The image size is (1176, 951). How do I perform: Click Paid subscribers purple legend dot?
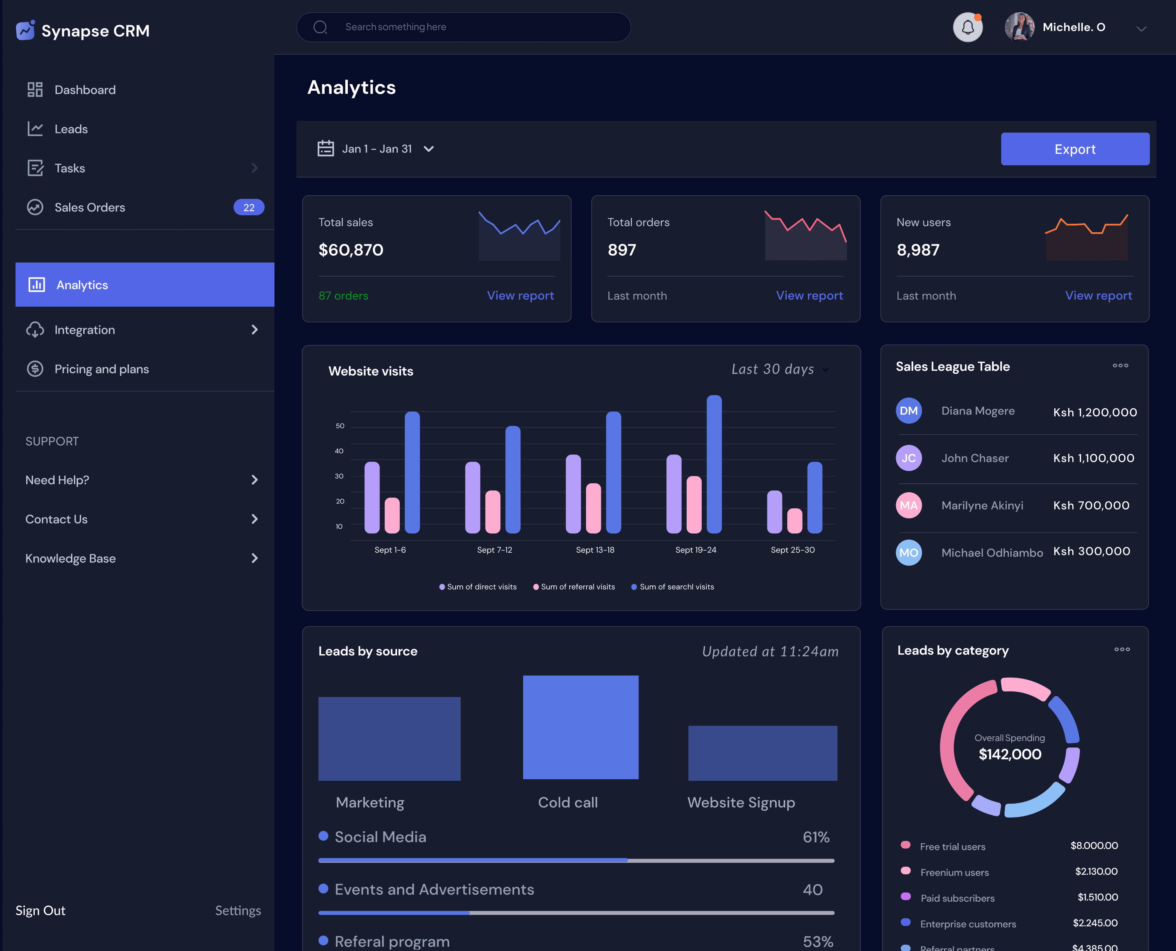pos(905,897)
